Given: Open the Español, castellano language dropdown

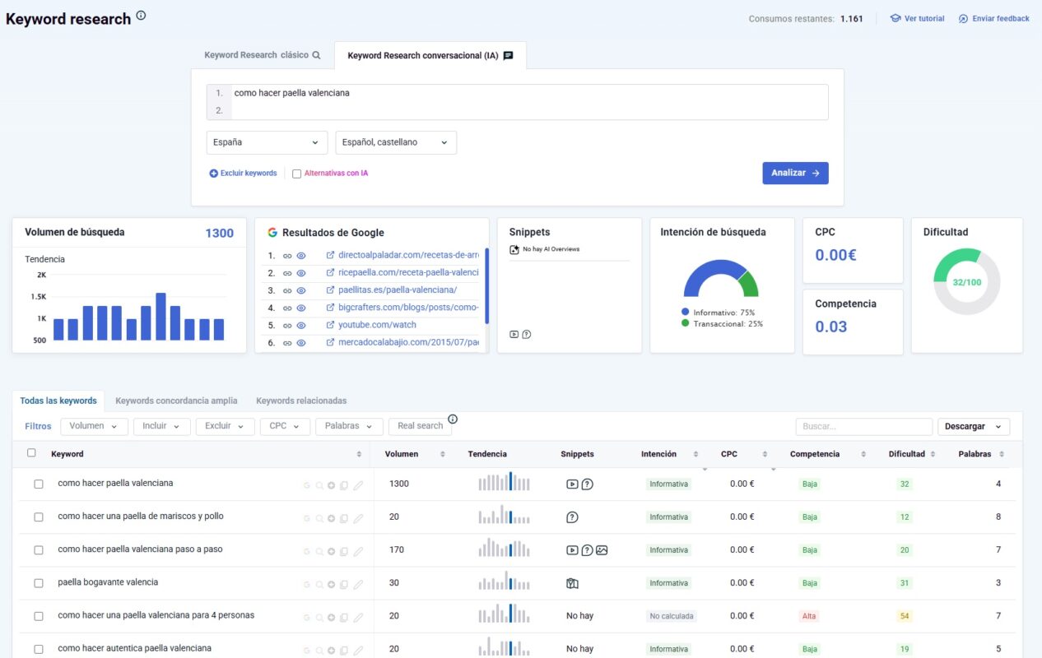Looking at the screenshot, I should point(396,142).
